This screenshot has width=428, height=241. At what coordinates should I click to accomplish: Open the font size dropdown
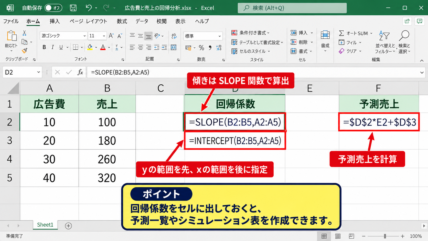point(104,36)
